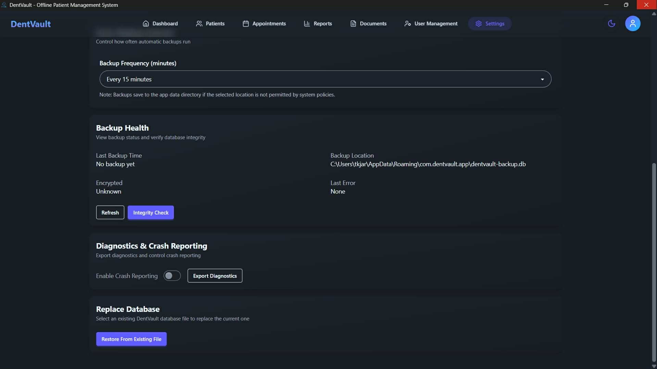Toggle dark mode with the moon icon
Viewport: 657px width, 369px height.
click(612, 23)
